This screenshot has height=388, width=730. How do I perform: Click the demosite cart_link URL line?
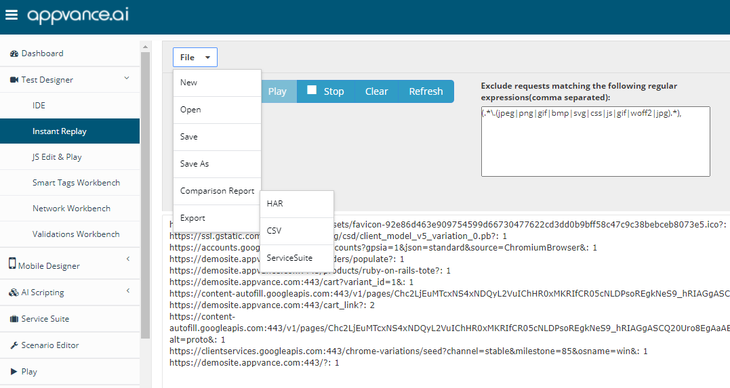point(272,305)
